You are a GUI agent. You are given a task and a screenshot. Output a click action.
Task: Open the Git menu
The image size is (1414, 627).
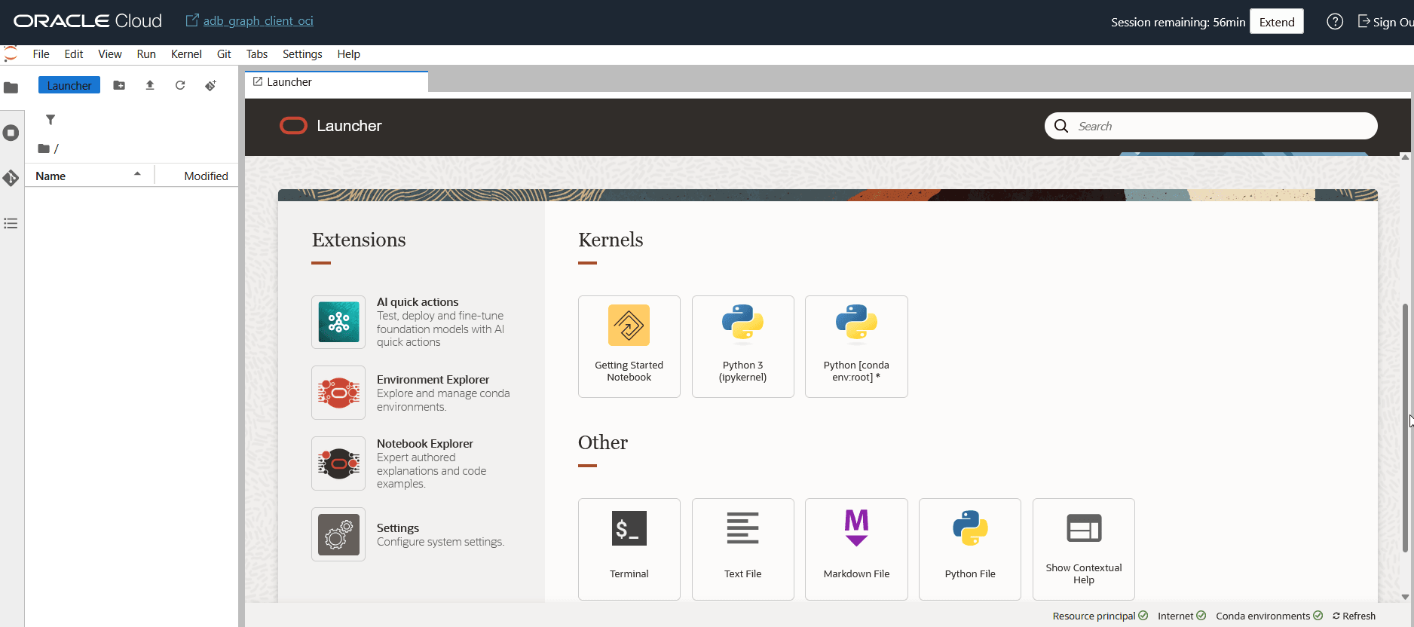tap(224, 54)
